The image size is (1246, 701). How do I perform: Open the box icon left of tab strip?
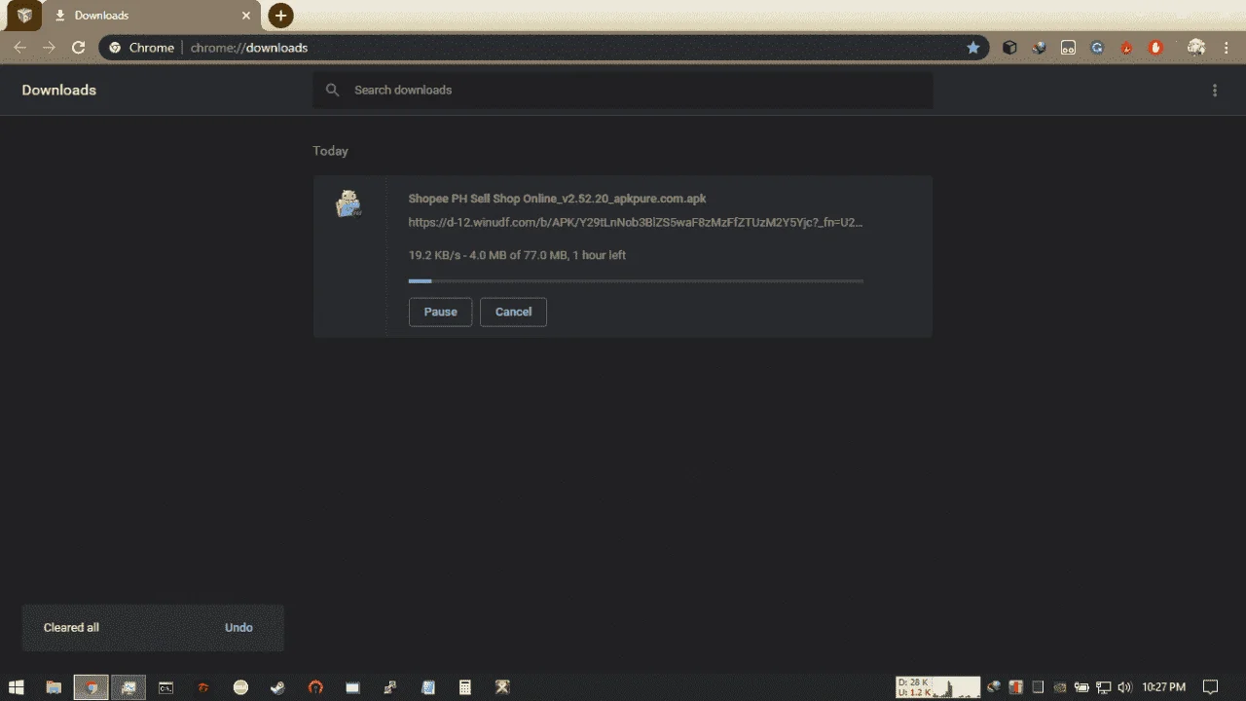(x=24, y=16)
